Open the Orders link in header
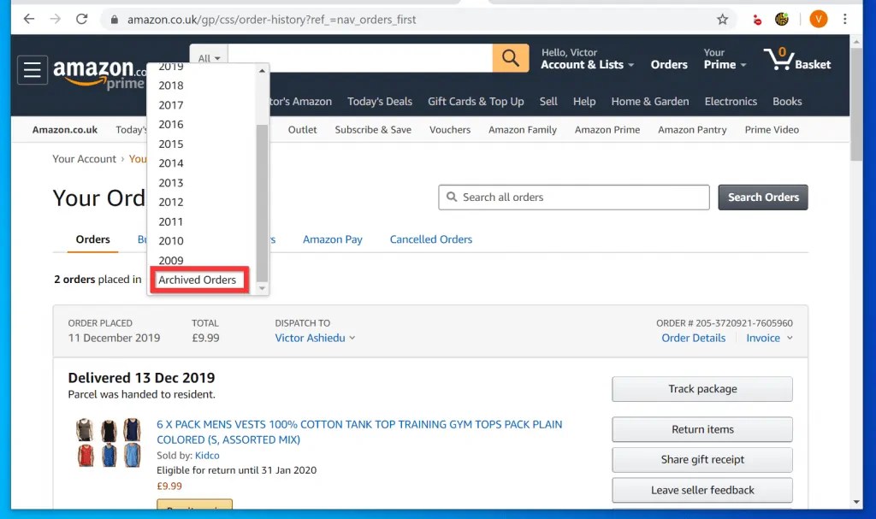The image size is (876, 519). coord(669,64)
